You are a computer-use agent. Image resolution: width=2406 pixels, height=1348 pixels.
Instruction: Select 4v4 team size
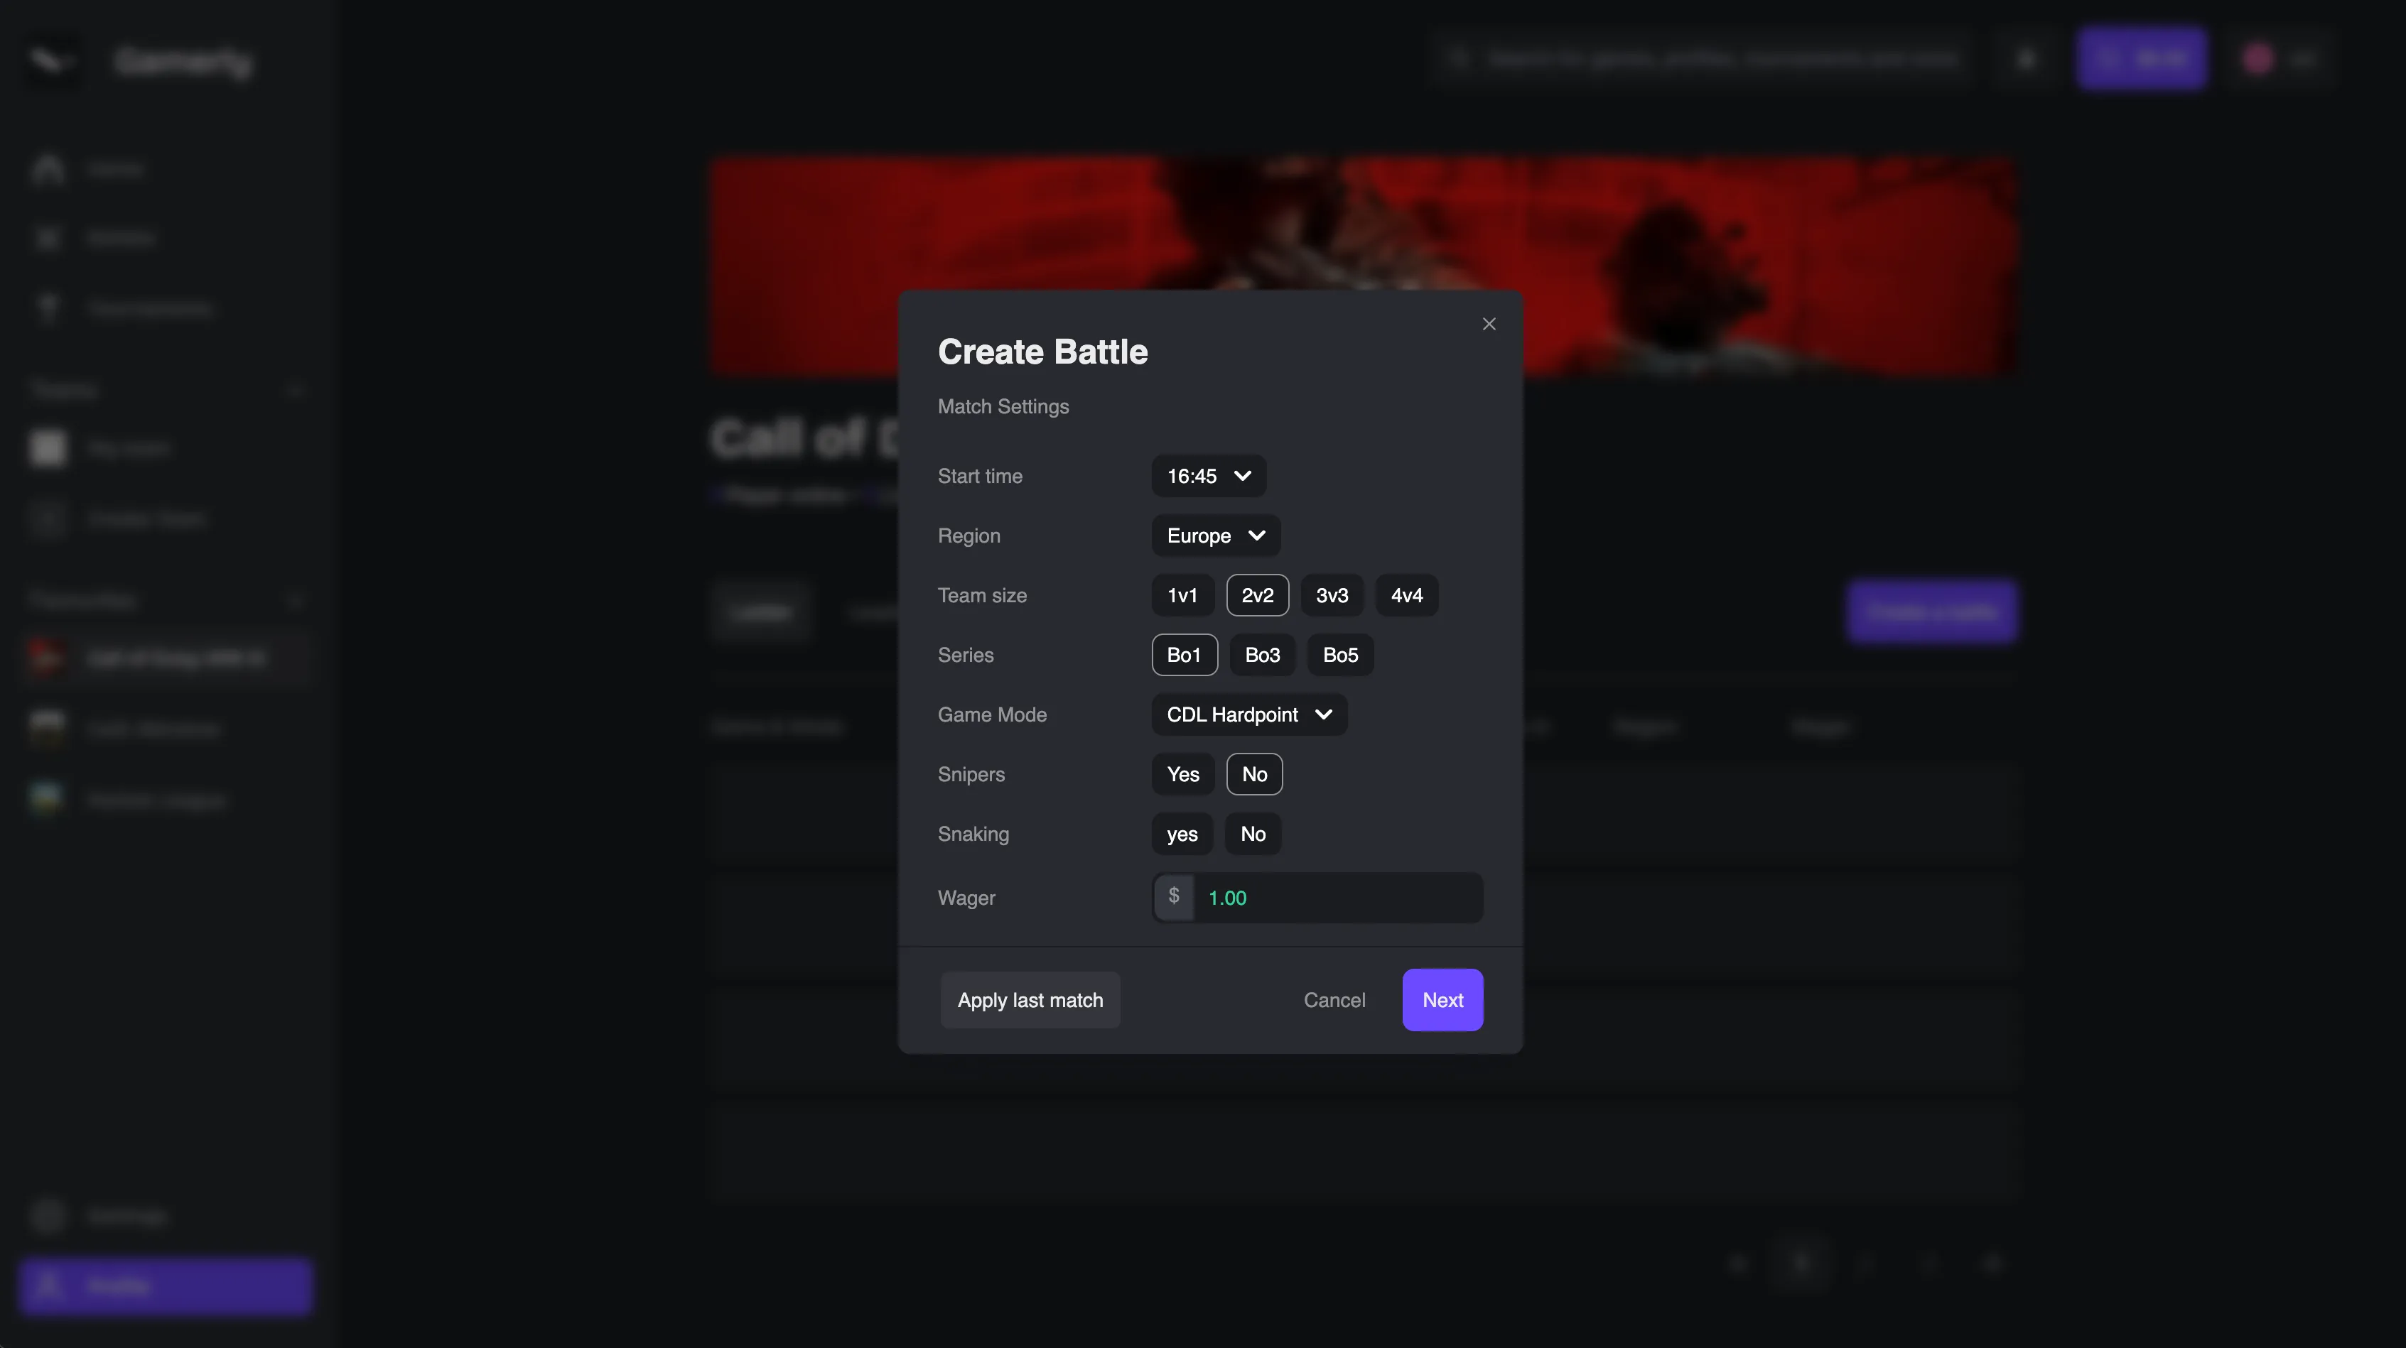pyautogui.click(x=1407, y=596)
